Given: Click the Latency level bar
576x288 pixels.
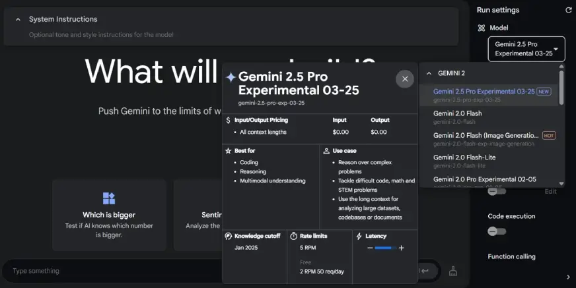Looking at the screenshot, I should pyautogui.click(x=384, y=248).
